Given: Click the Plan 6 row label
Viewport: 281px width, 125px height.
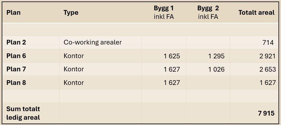Looking at the screenshot, I should click(x=16, y=56).
